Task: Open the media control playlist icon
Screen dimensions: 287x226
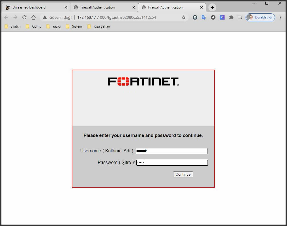Action: click(x=240, y=17)
